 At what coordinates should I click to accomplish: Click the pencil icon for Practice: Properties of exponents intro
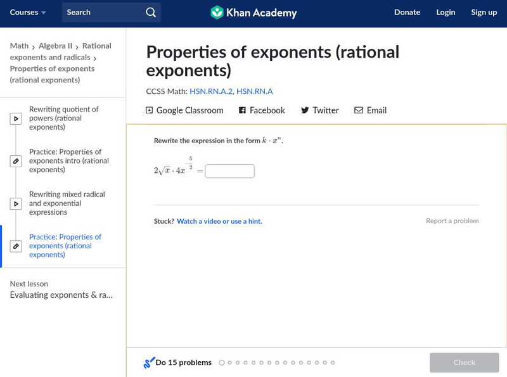[16, 161]
